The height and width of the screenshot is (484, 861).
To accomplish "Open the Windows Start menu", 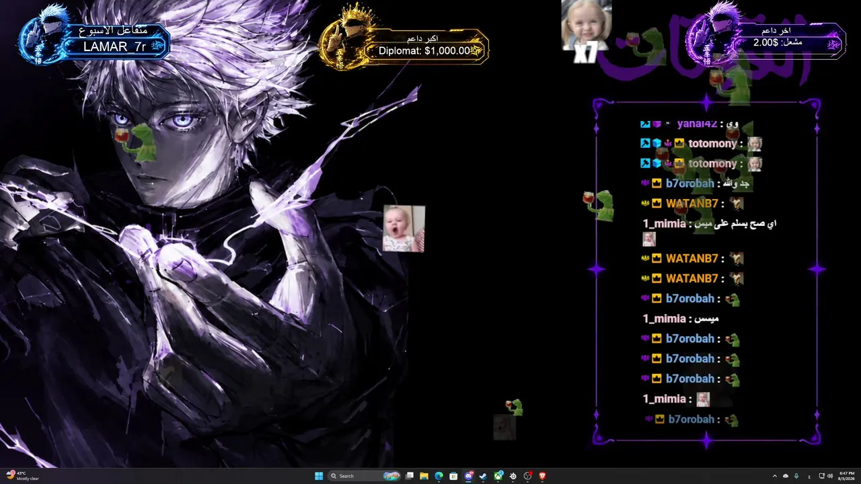I will [x=319, y=476].
